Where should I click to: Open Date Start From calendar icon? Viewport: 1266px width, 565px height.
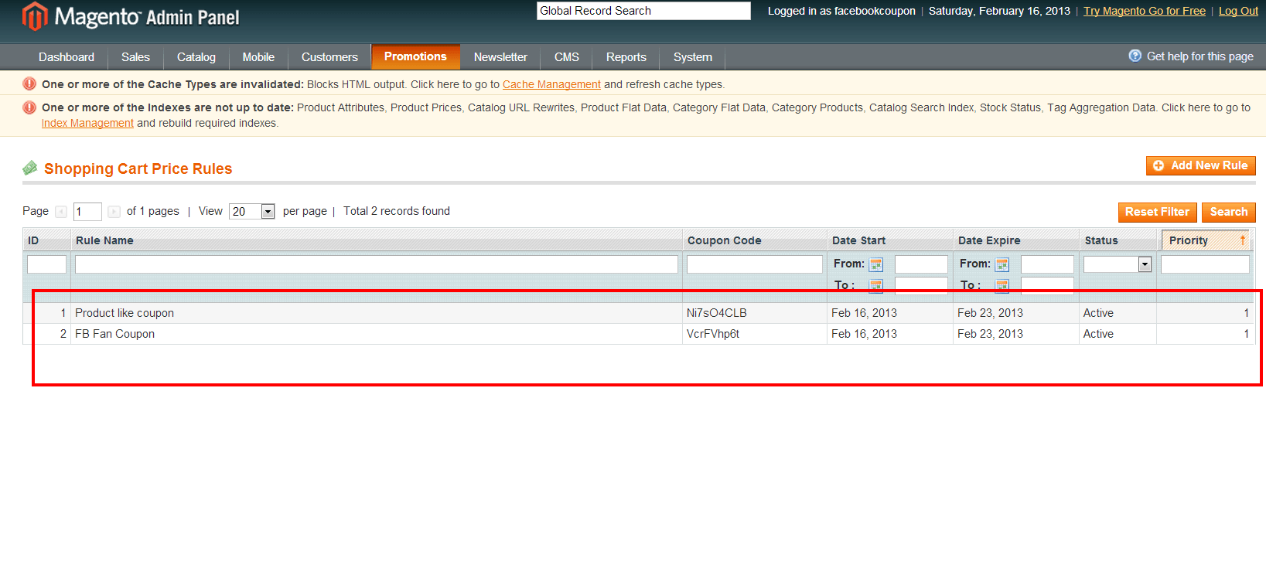click(x=875, y=265)
